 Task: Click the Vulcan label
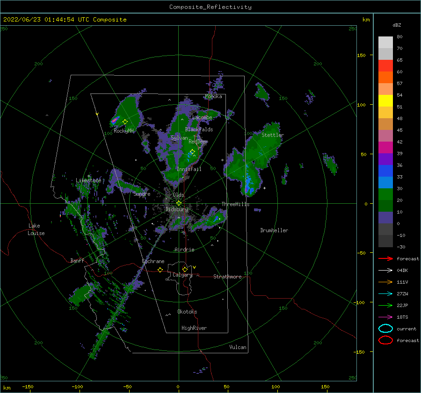point(238,347)
